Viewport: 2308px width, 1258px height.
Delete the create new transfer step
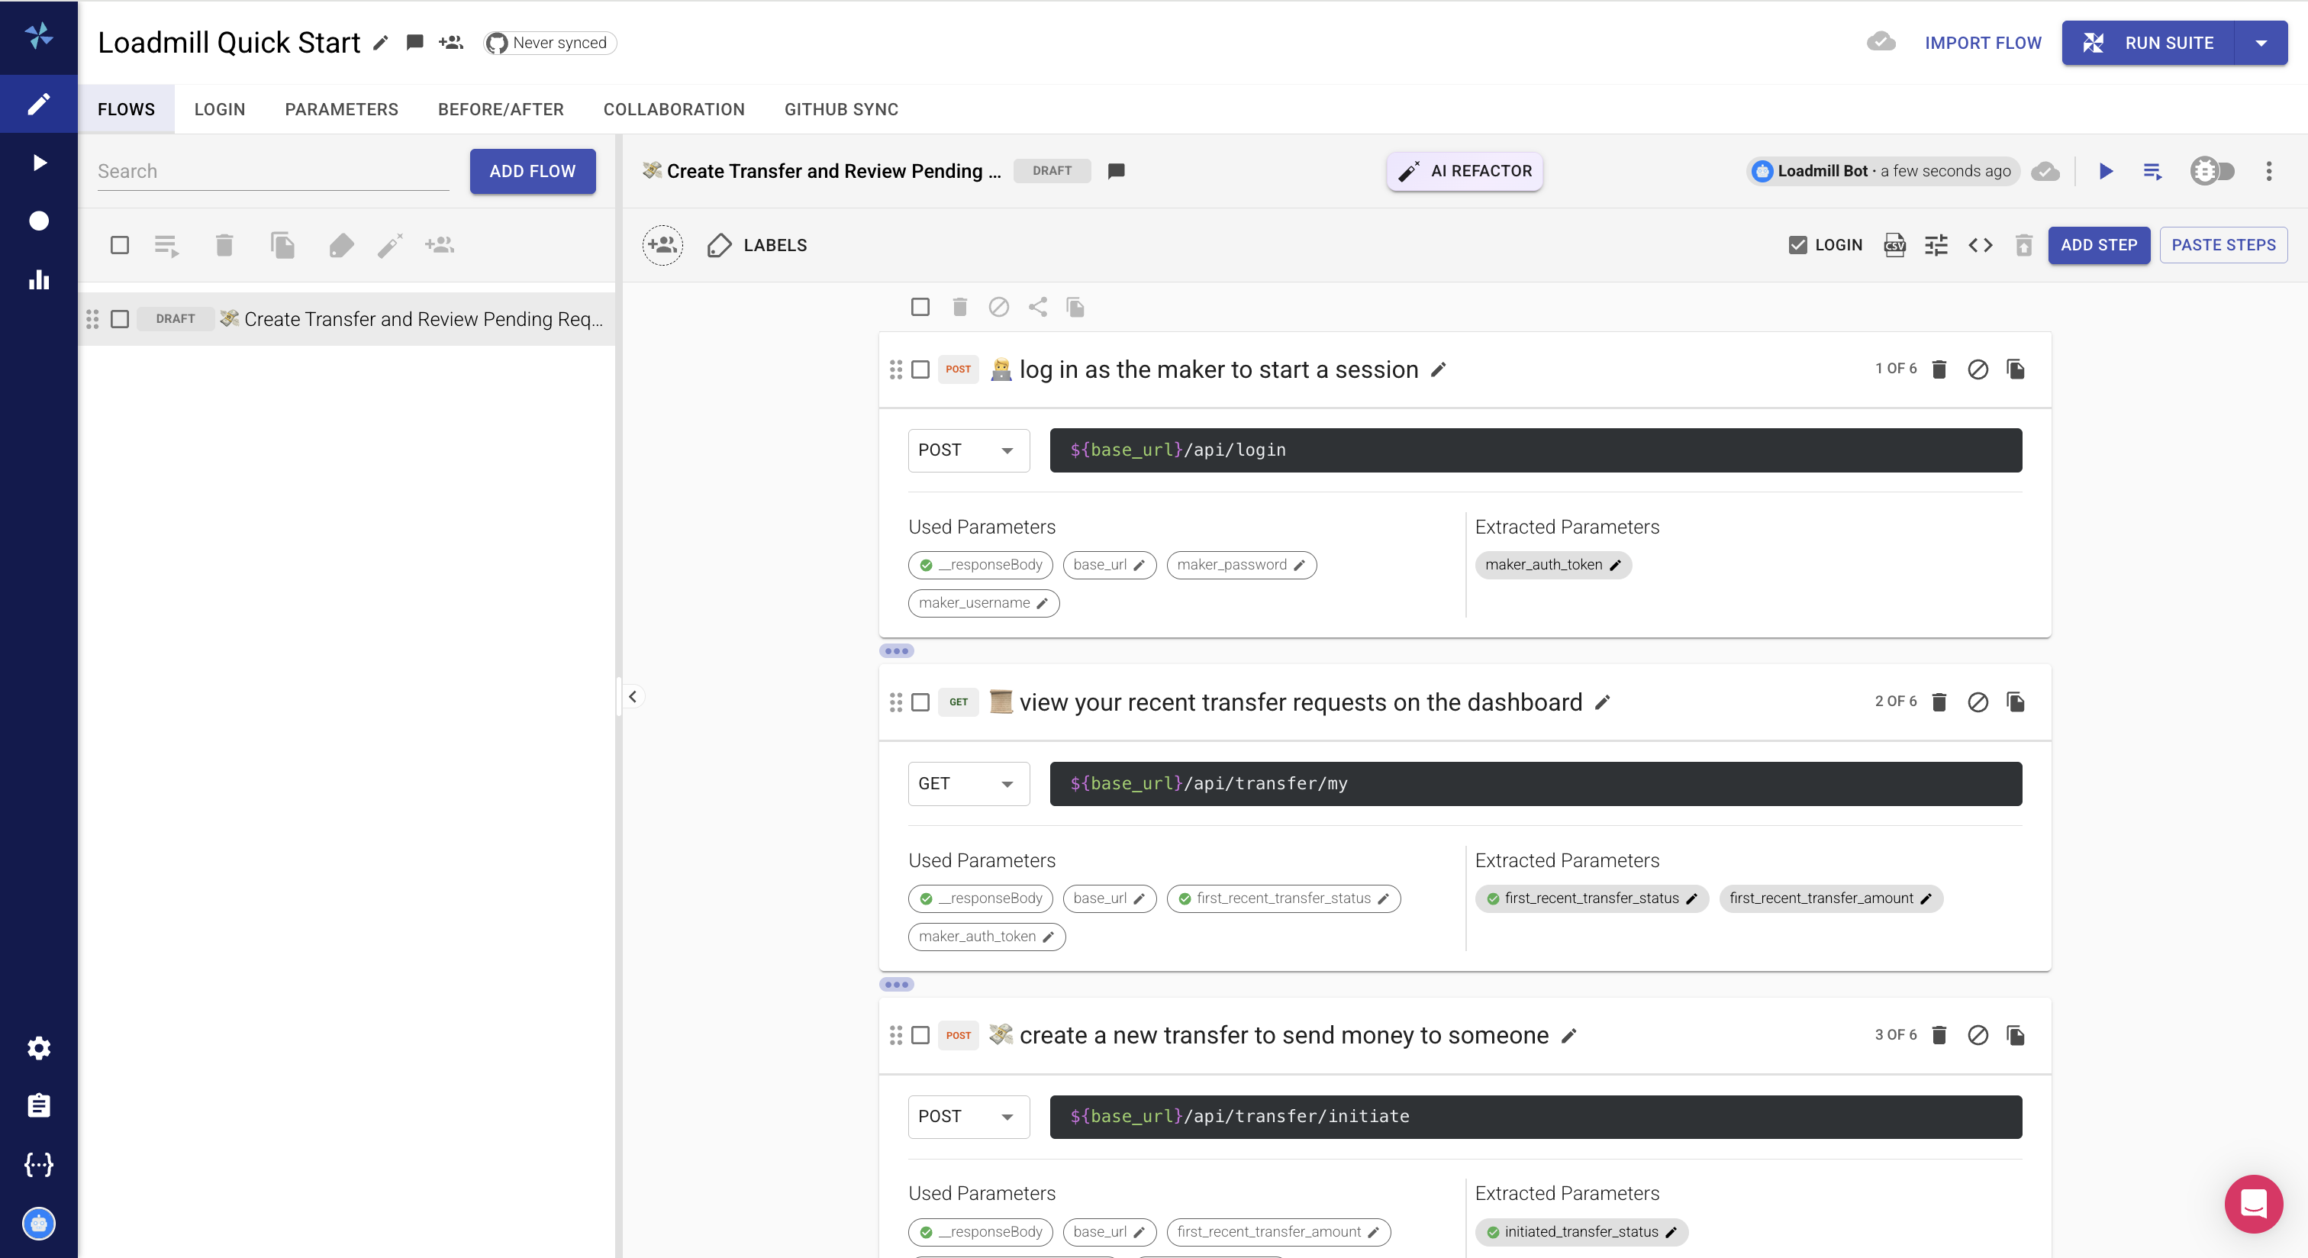1939,1035
